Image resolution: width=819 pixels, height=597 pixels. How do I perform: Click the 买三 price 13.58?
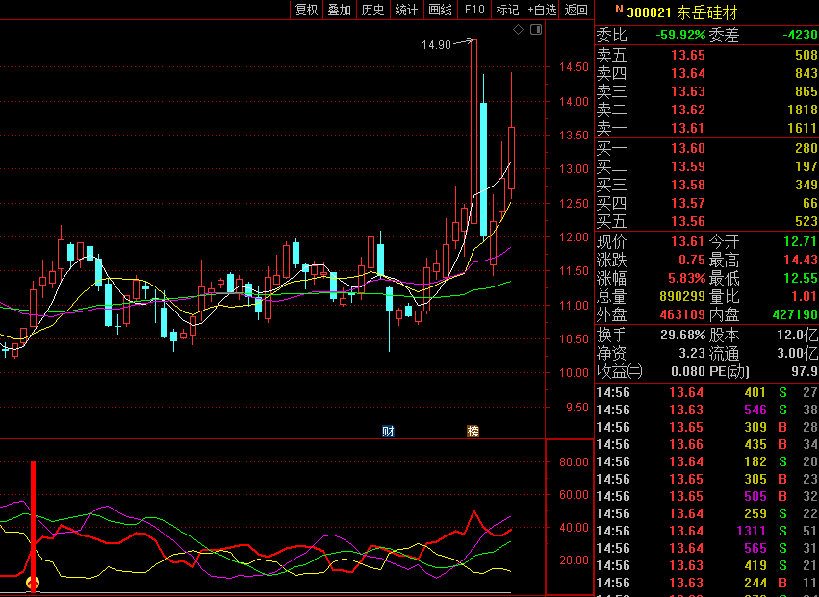click(688, 185)
